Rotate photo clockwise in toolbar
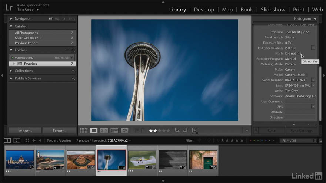The height and width of the screenshot is (183, 326). click(x=185, y=131)
